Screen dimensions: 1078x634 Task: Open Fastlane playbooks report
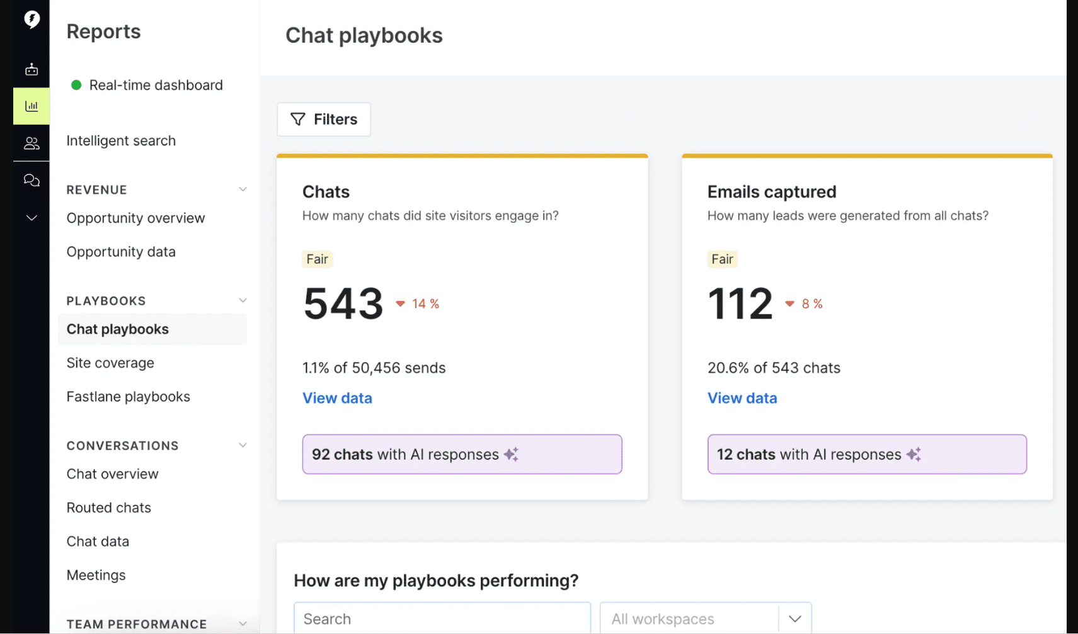(x=128, y=396)
